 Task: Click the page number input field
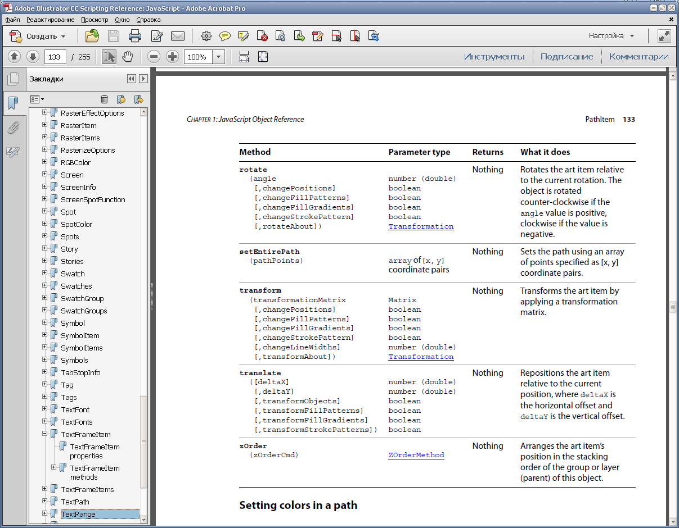pos(55,57)
